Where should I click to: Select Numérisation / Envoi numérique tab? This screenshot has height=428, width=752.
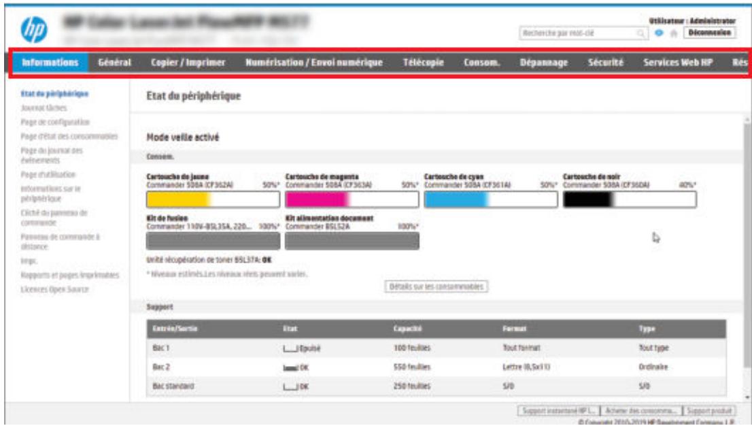click(x=314, y=63)
